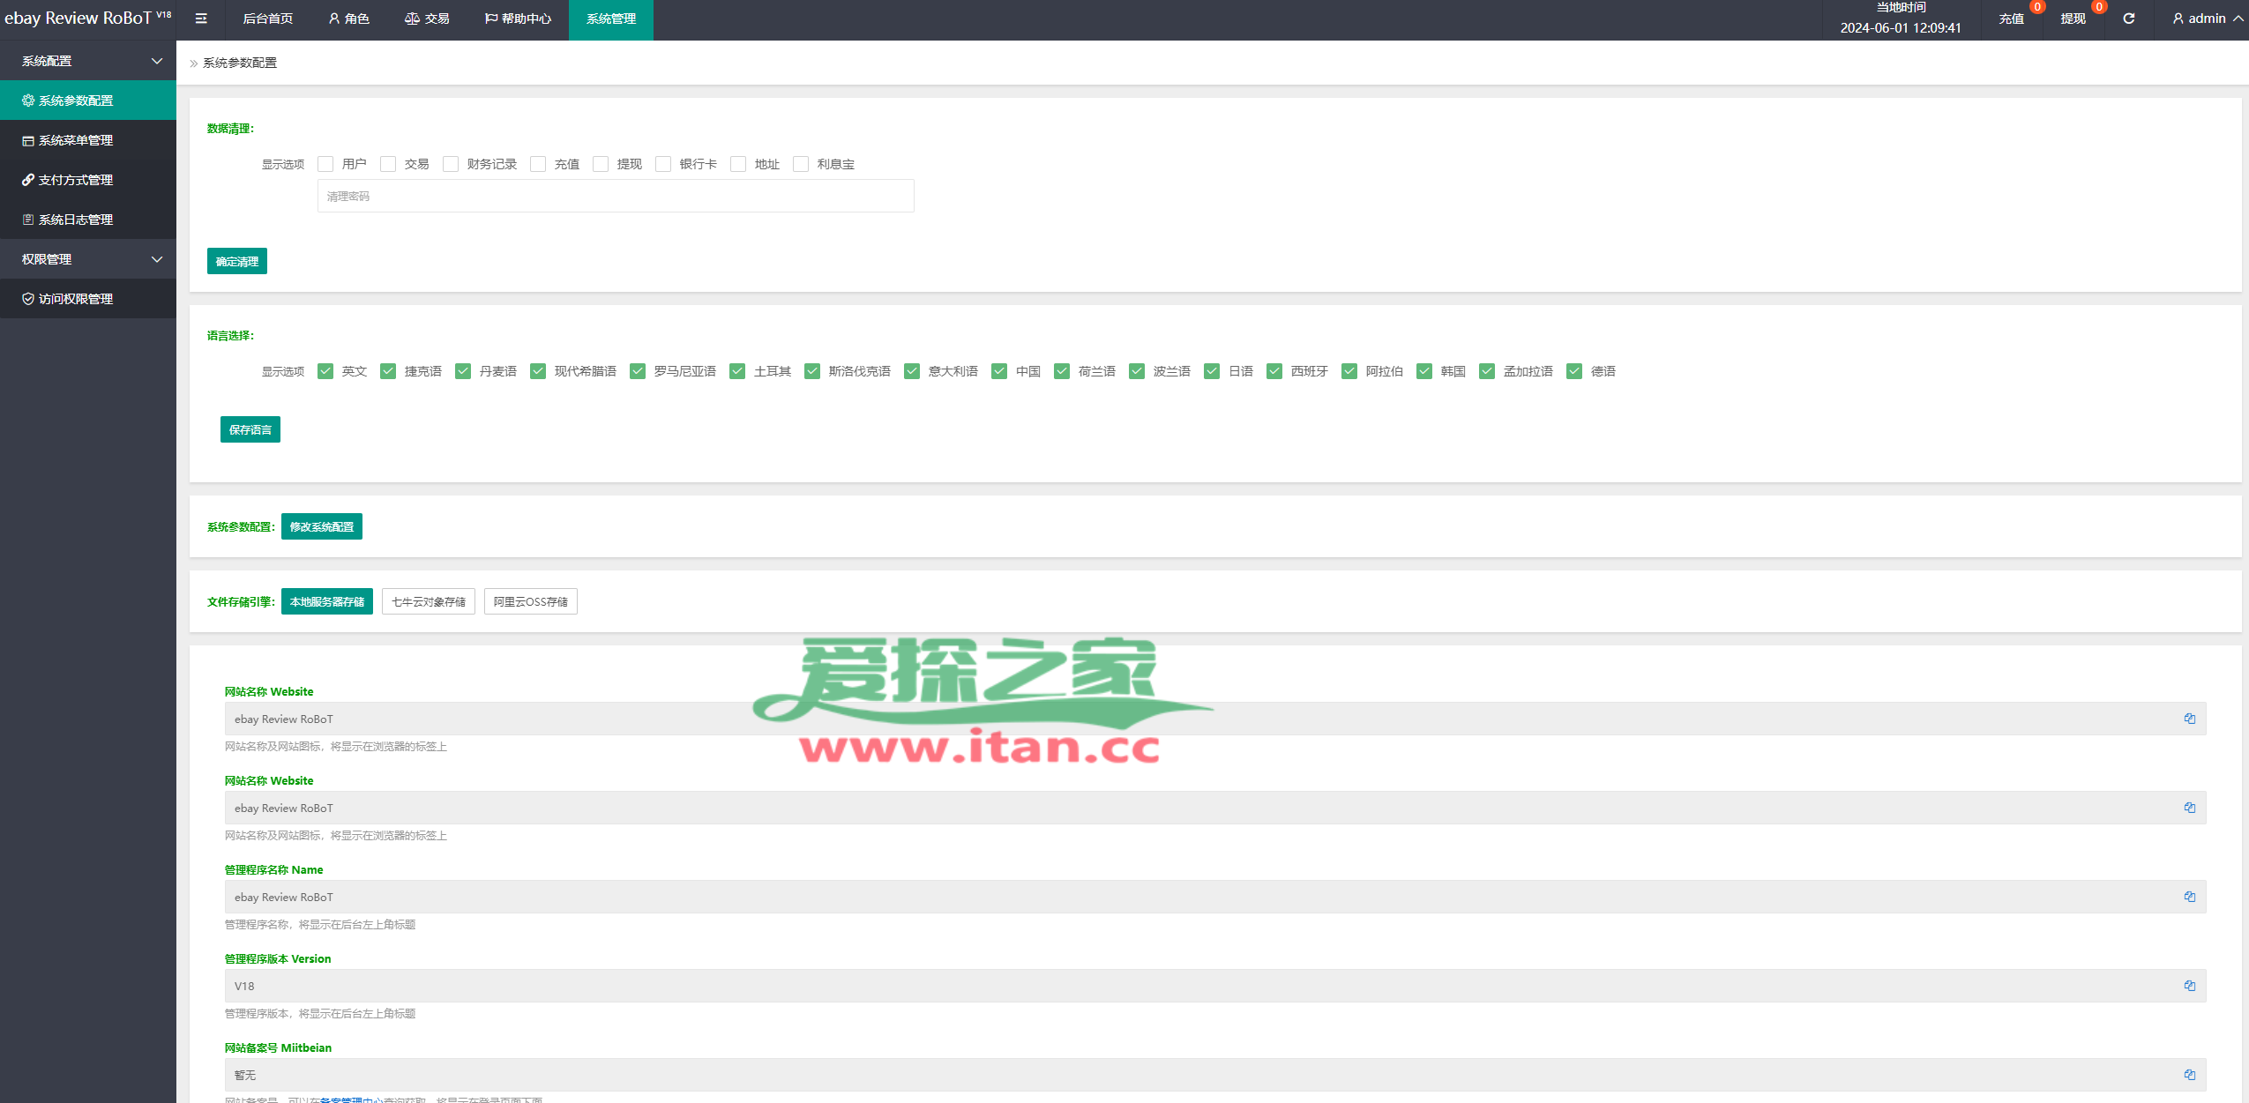This screenshot has height=1103, width=2249.
Task: Open 系统日志管理 in the sidebar
Action: pos(88,220)
